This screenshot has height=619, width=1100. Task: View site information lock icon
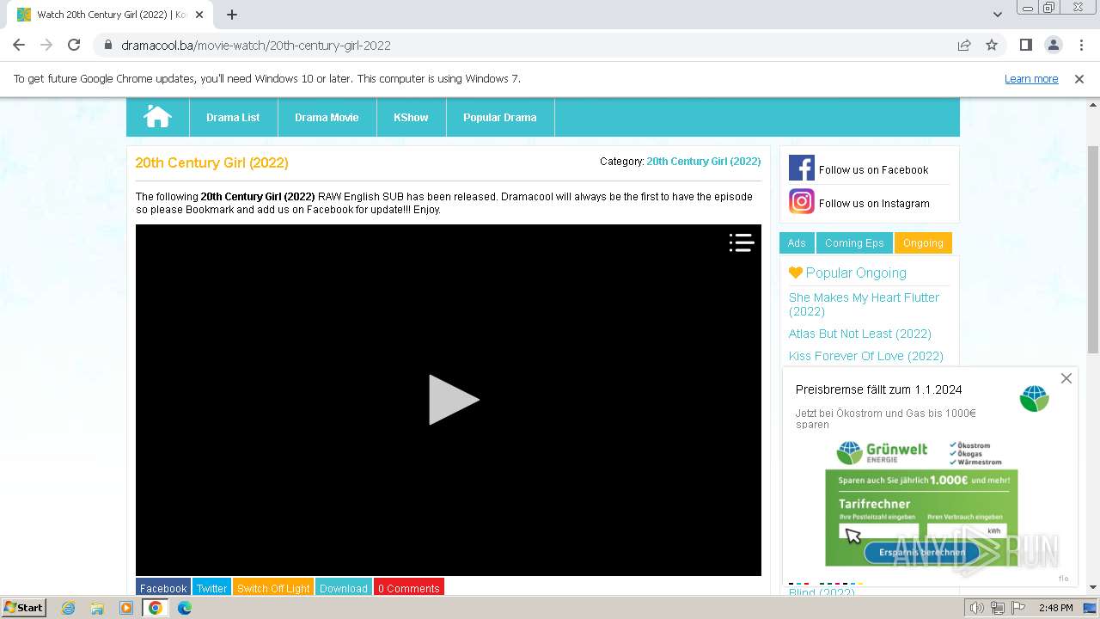point(108,45)
